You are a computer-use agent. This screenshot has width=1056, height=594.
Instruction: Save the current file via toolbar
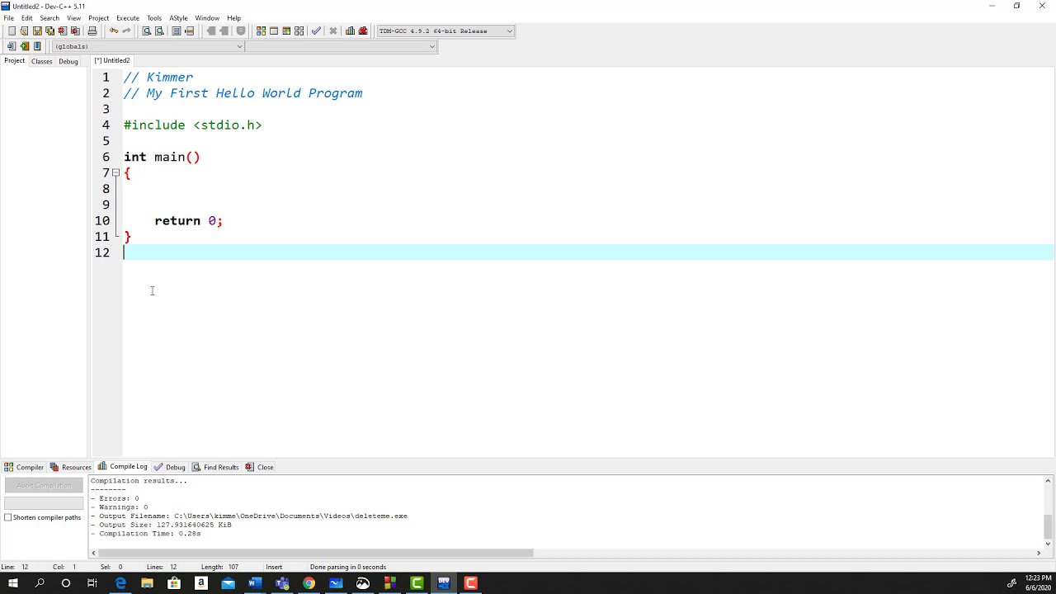(x=37, y=31)
